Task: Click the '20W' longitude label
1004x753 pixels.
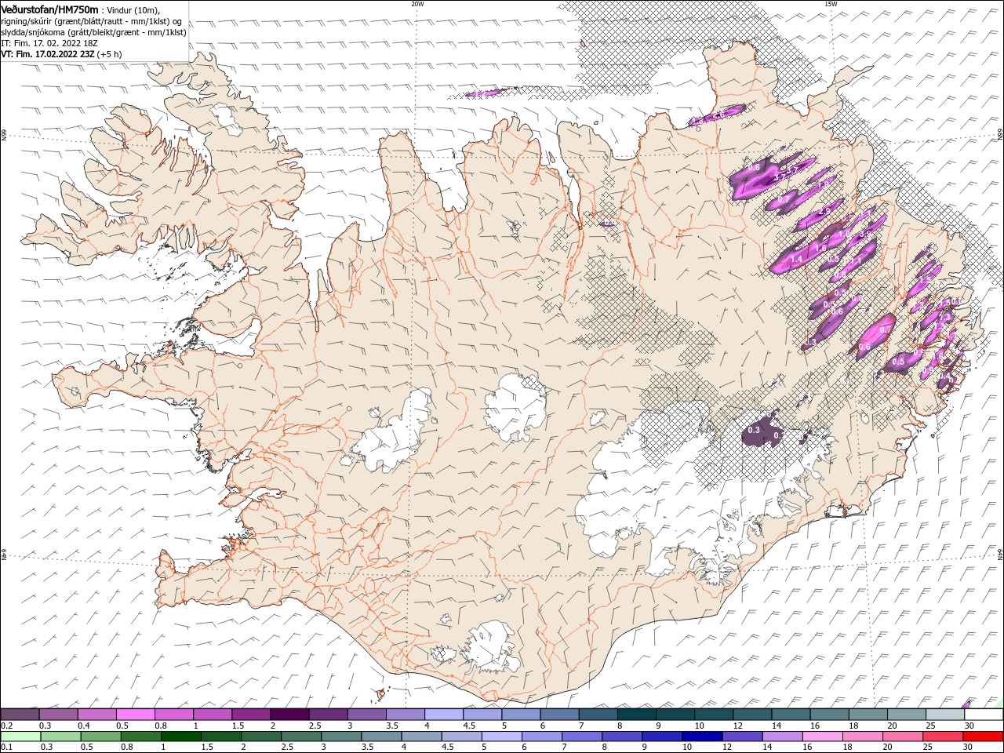Action: (417, 4)
